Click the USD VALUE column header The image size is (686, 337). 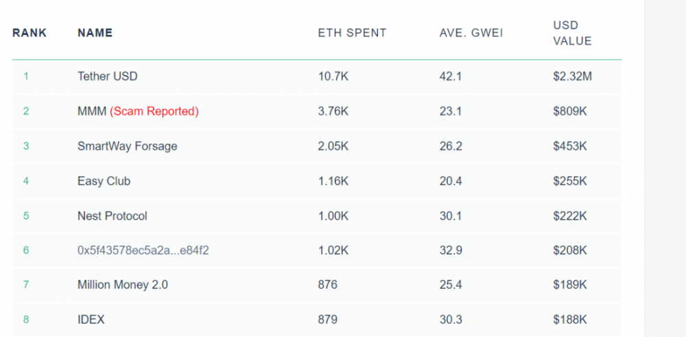(x=572, y=34)
